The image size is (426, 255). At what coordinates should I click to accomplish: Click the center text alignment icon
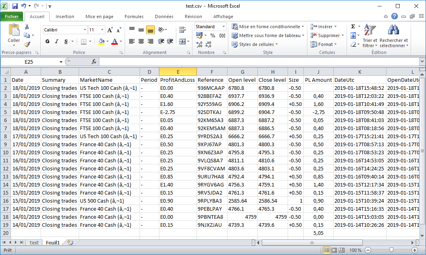coord(141,41)
